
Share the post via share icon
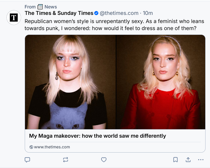[x=188, y=160]
